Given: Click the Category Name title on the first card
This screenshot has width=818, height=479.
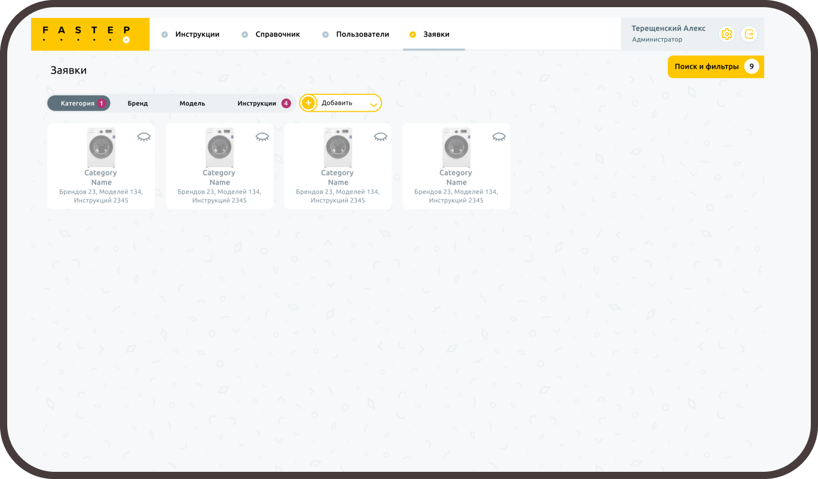Looking at the screenshot, I should click(x=101, y=177).
